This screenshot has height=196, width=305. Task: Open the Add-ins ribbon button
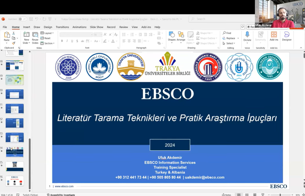pos(274,36)
